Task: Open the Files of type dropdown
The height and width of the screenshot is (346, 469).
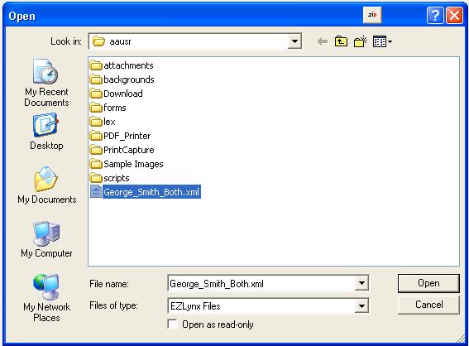Action: 361,306
